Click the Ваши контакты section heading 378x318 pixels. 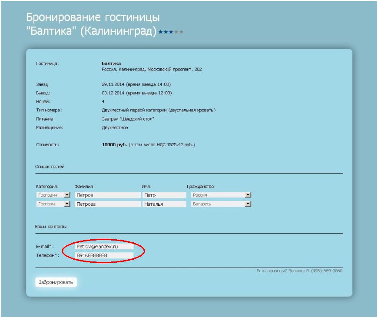(50, 227)
